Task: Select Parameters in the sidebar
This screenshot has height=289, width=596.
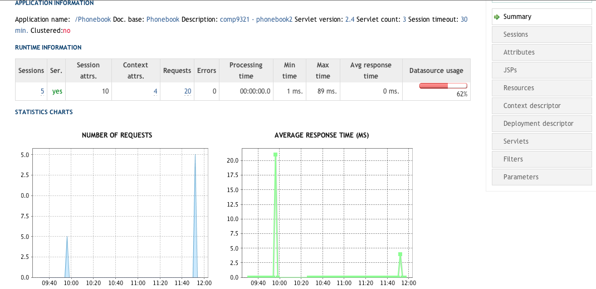Action: [521, 177]
